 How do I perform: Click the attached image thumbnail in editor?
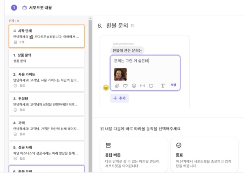tap(120, 74)
